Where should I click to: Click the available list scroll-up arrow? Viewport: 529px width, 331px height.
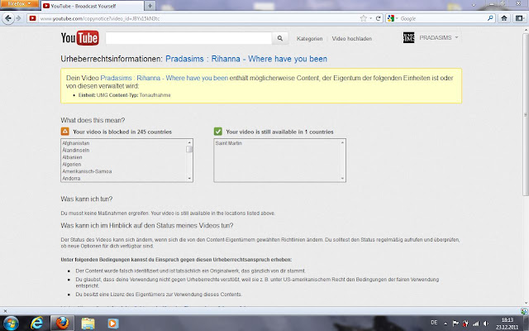click(342, 142)
